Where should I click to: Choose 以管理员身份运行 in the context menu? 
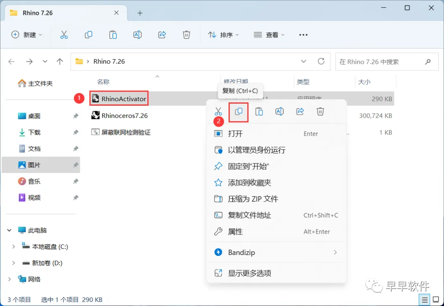click(276, 150)
